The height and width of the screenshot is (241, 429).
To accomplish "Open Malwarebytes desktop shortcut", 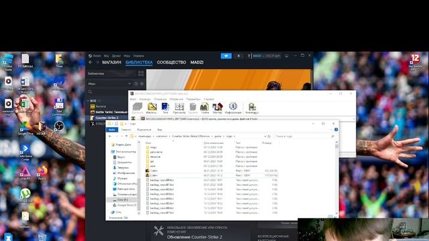I will (x=59, y=83).
